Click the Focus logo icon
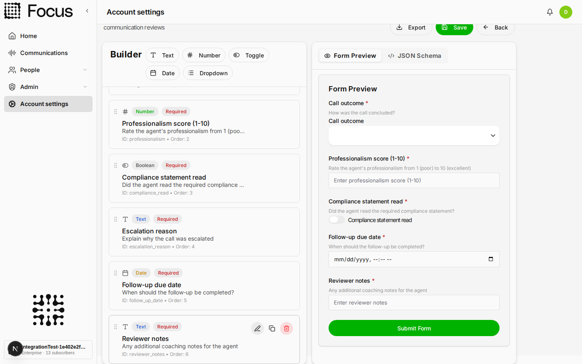This screenshot has width=582, height=364. click(x=12, y=11)
